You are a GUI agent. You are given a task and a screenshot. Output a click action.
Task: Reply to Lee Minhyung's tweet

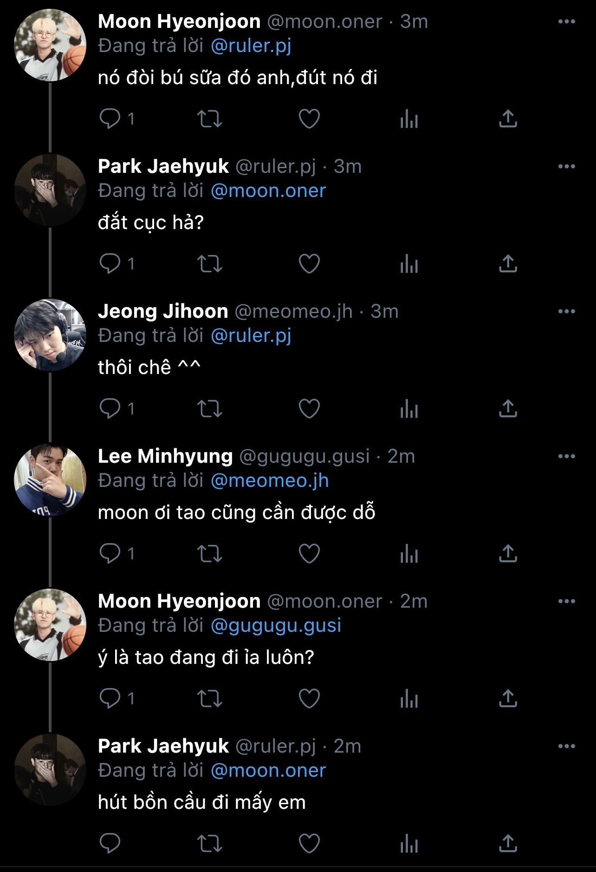pos(110,554)
